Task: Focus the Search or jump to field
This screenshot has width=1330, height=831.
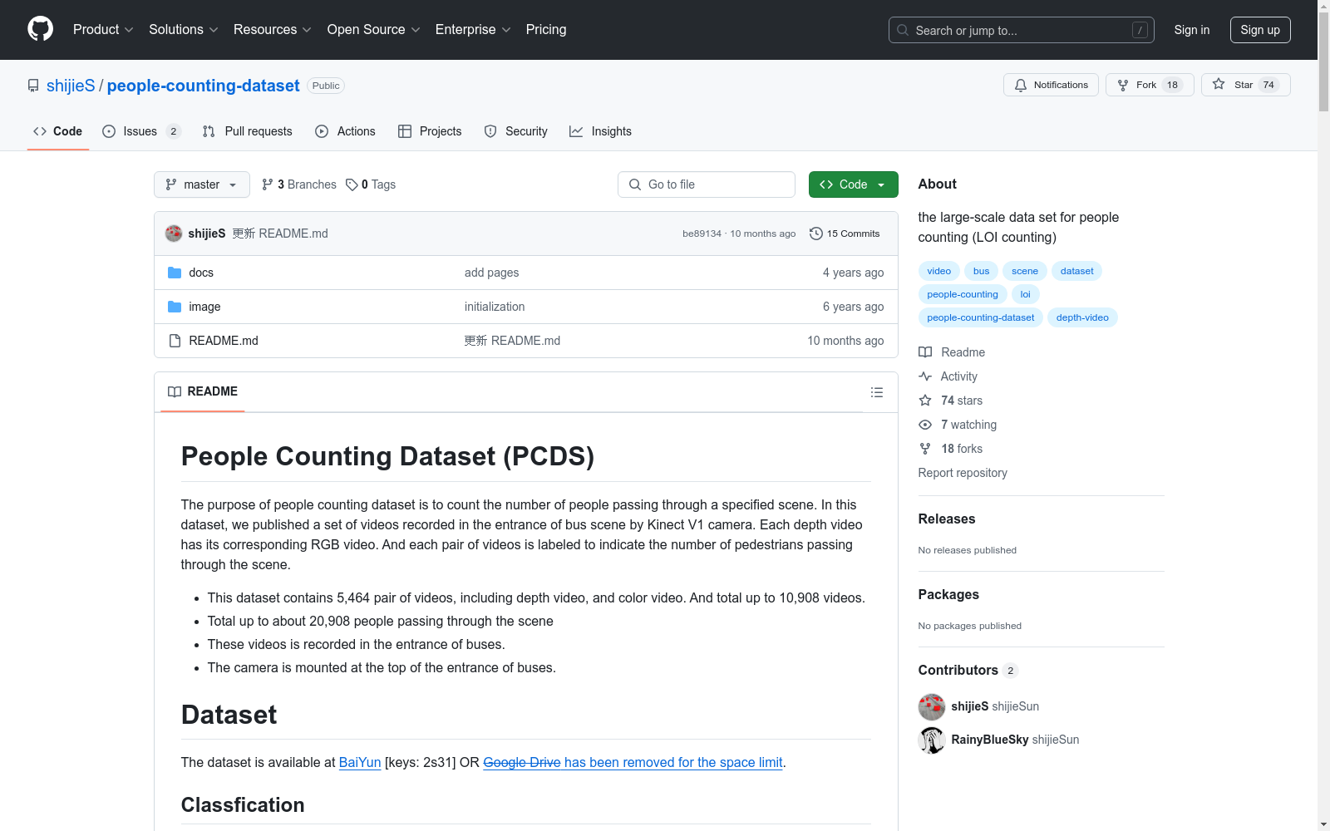Action: click(x=1022, y=30)
